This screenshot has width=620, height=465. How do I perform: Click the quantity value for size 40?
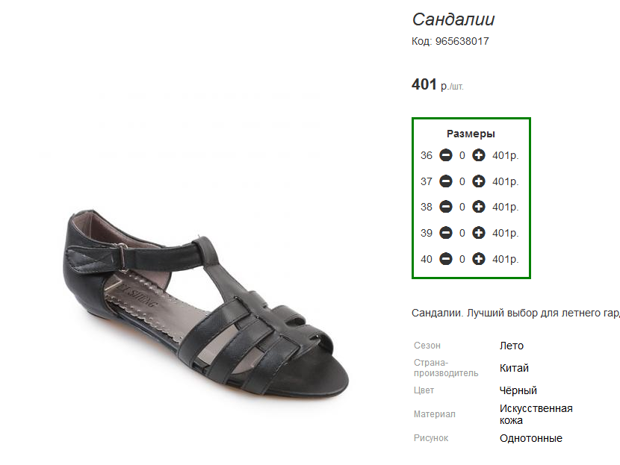(x=462, y=260)
